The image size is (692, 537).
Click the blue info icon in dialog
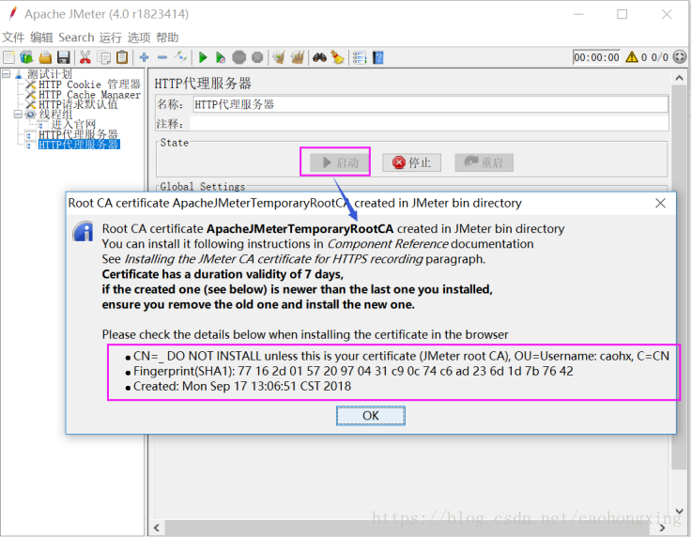tap(83, 231)
